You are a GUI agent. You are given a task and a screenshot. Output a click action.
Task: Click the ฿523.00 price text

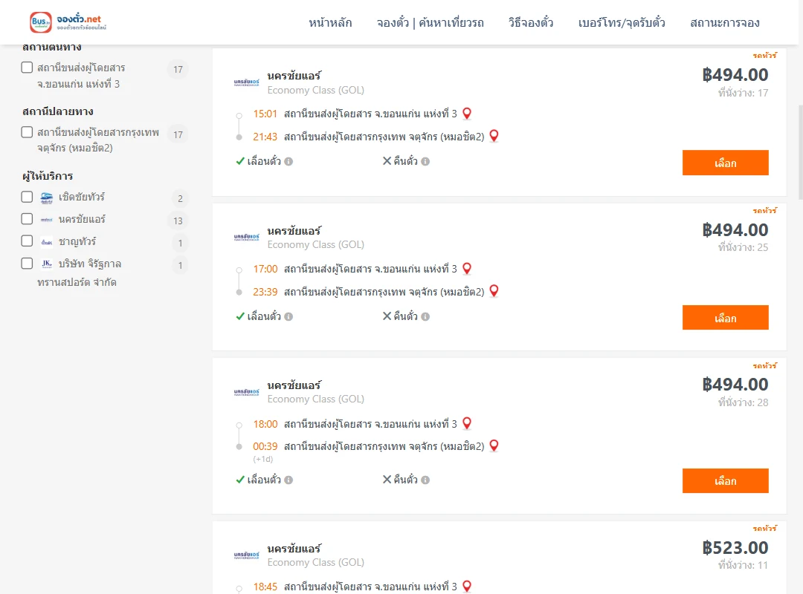point(735,548)
